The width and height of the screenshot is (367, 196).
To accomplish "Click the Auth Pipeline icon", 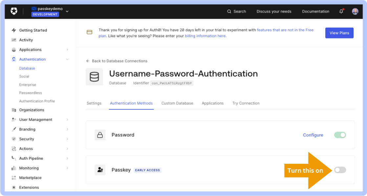I will pyautogui.click(x=14, y=158).
